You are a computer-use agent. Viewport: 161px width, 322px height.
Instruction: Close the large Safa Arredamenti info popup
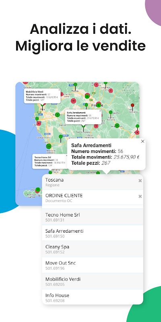[143, 141]
